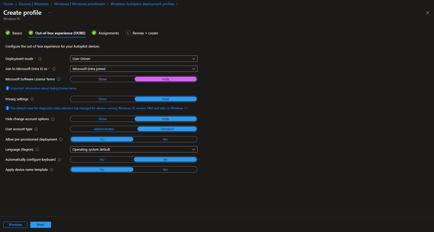Go to Home breadcrumb
Screen dimensions: 434x232
click(8, 4)
